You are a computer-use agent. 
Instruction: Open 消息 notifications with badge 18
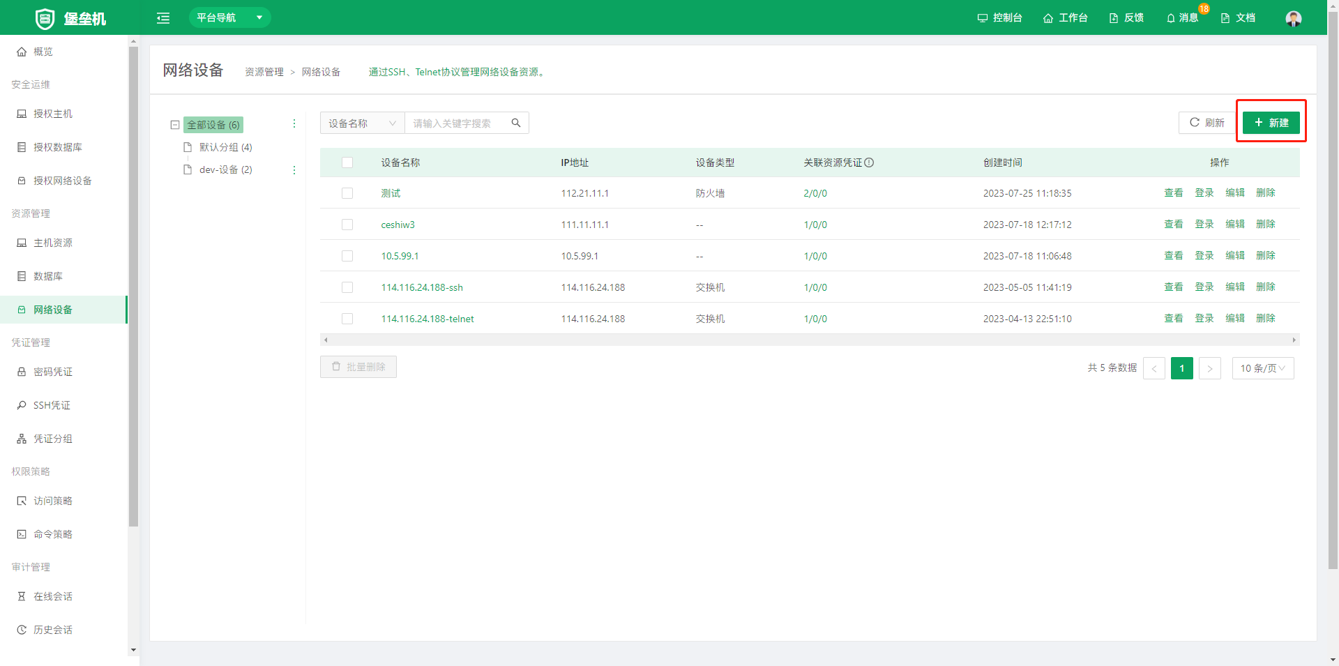point(1183,17)
